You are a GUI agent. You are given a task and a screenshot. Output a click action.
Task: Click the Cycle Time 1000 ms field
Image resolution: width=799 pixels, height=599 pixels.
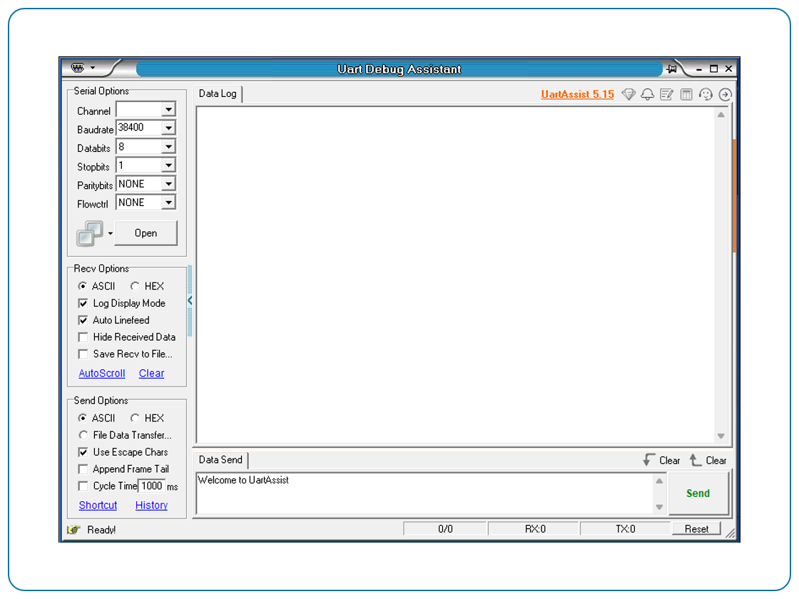click(152, 486)
